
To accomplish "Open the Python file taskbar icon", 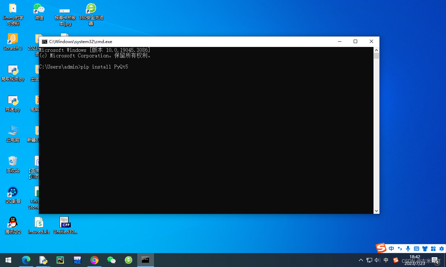I will pyautogui.click(x=43, y=260).
